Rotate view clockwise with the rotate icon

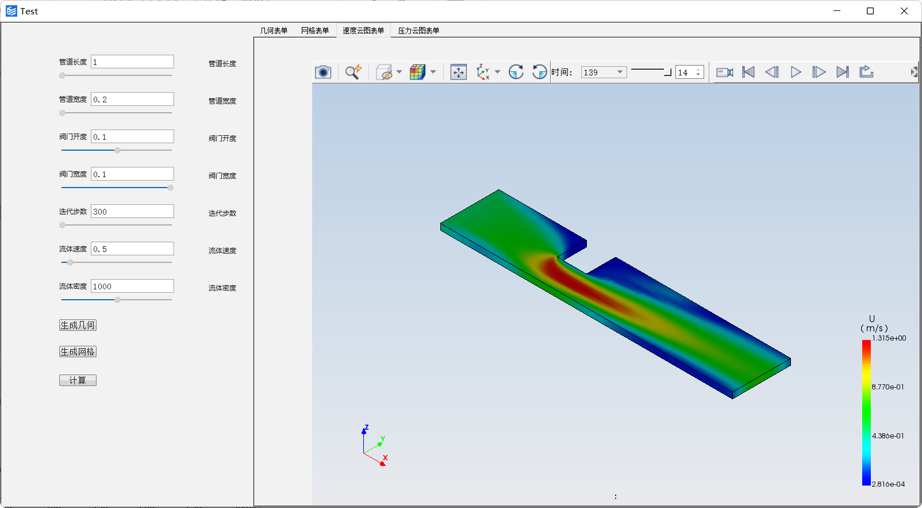(x=516, y=72)
